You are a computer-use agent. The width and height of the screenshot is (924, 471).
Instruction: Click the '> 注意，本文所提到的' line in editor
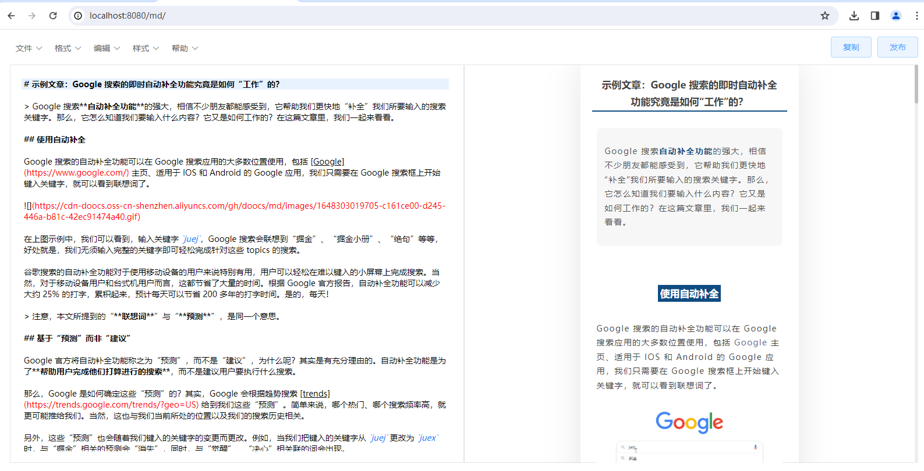click(x=153, y=316)
